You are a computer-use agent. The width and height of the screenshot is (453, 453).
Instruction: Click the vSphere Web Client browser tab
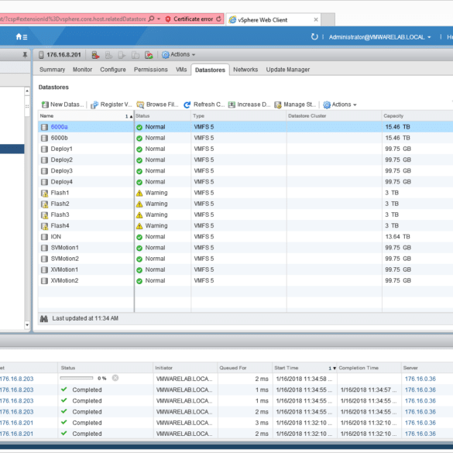coord(273,19)
